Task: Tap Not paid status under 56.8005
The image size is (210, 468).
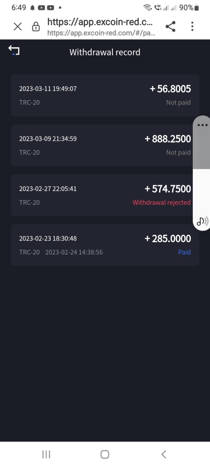Action: pos(178,103)
